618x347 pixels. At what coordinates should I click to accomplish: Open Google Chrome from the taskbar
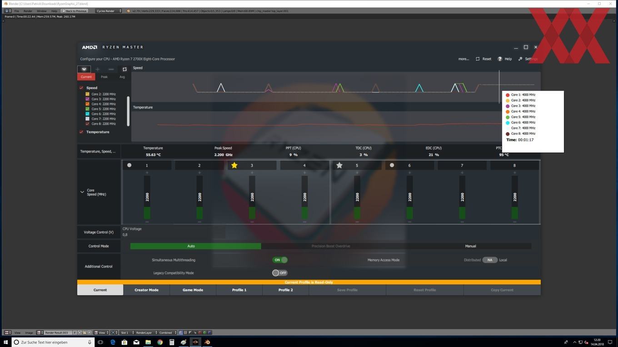(160, 342)
